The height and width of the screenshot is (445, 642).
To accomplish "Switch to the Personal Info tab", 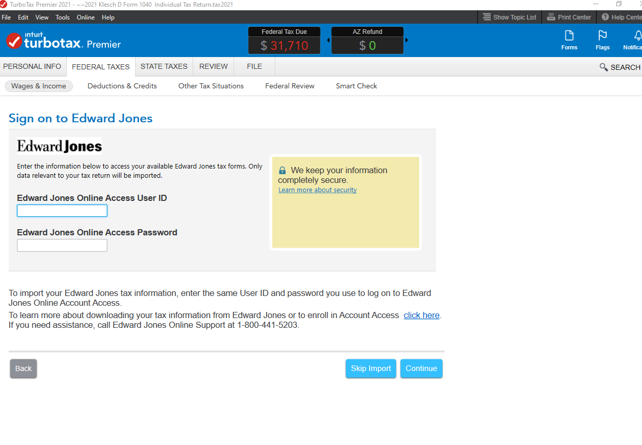I will point(32,66).
